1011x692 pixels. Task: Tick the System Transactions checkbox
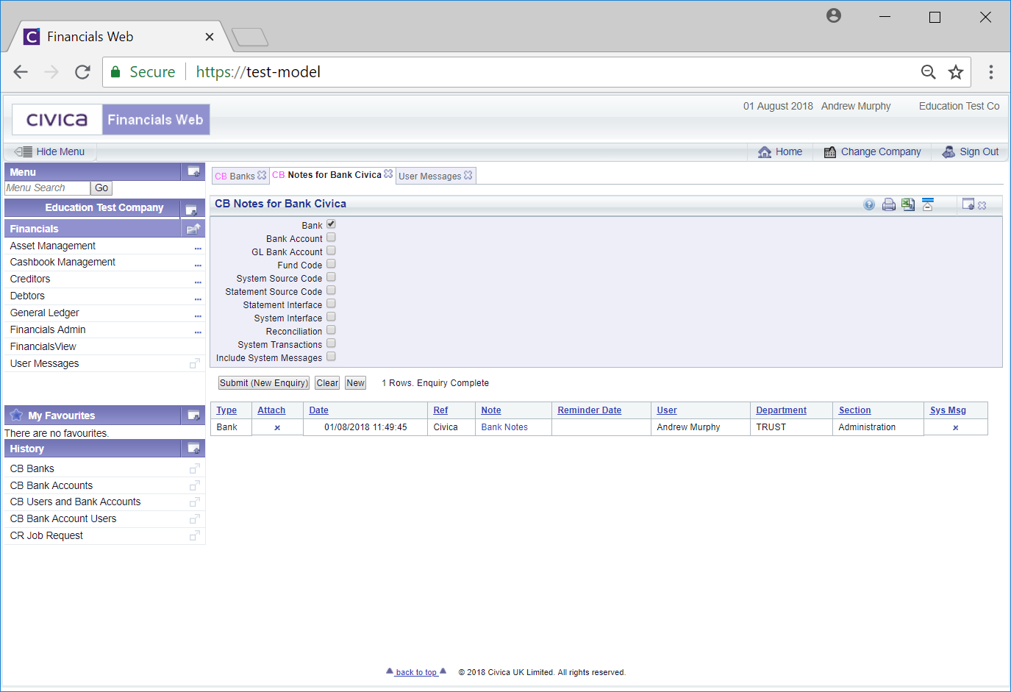coord(331,343)
